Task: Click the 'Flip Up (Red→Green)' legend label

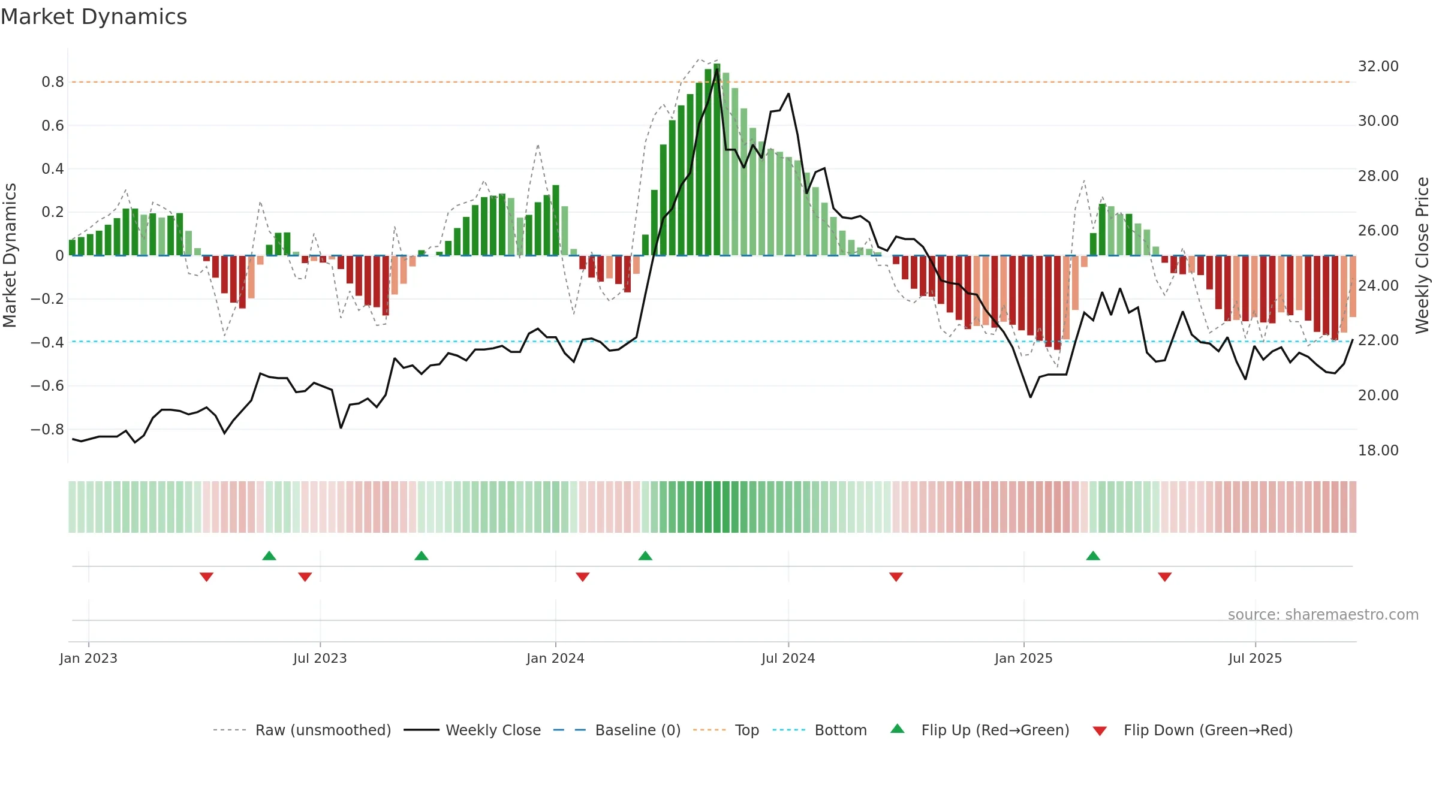Action: click(995, 730)
